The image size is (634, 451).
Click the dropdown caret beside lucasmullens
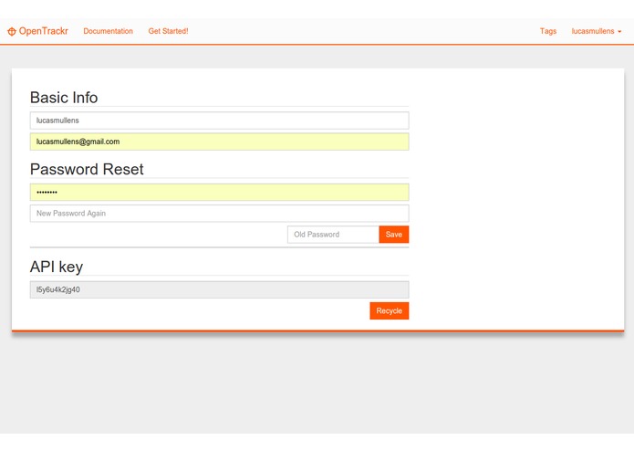(x=619, y=32)
